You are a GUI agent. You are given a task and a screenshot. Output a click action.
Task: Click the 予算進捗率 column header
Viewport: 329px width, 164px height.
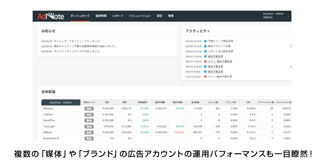tap(142, 102)
